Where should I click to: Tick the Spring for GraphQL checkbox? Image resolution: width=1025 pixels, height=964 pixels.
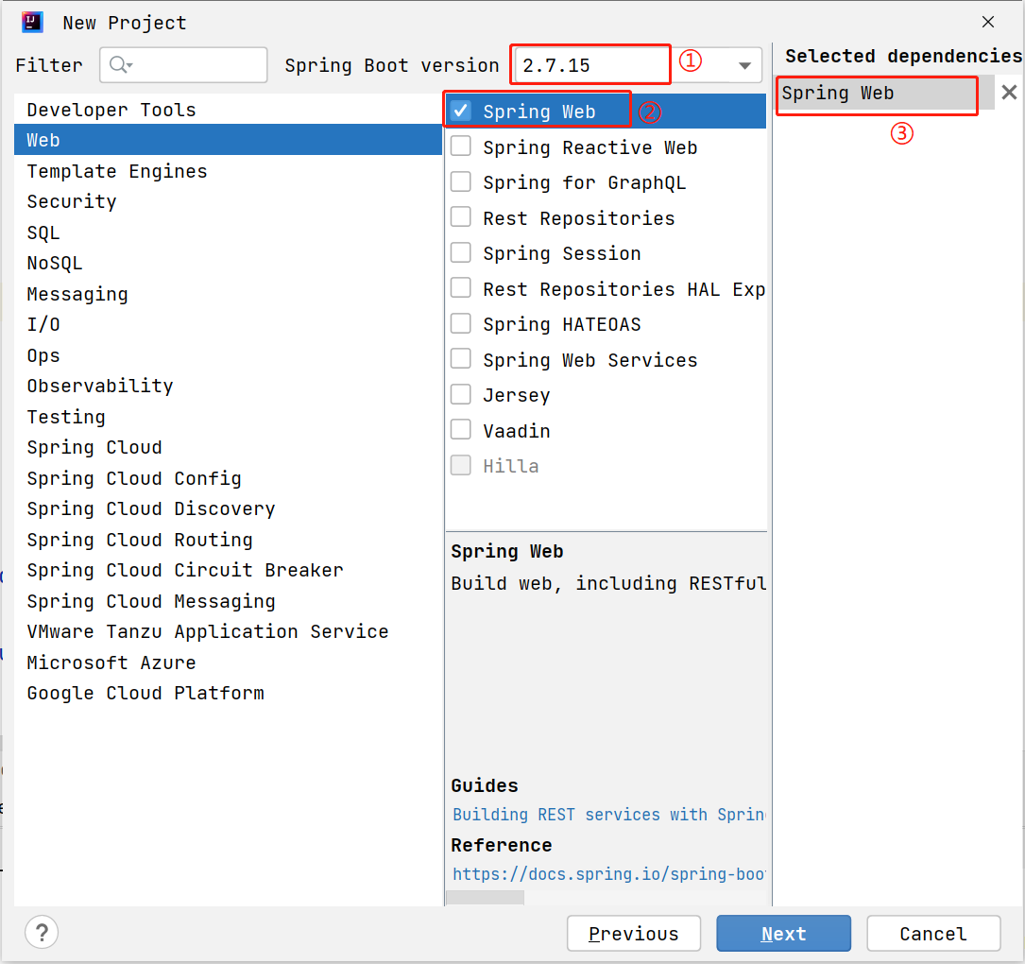click(x=461, y=181)
